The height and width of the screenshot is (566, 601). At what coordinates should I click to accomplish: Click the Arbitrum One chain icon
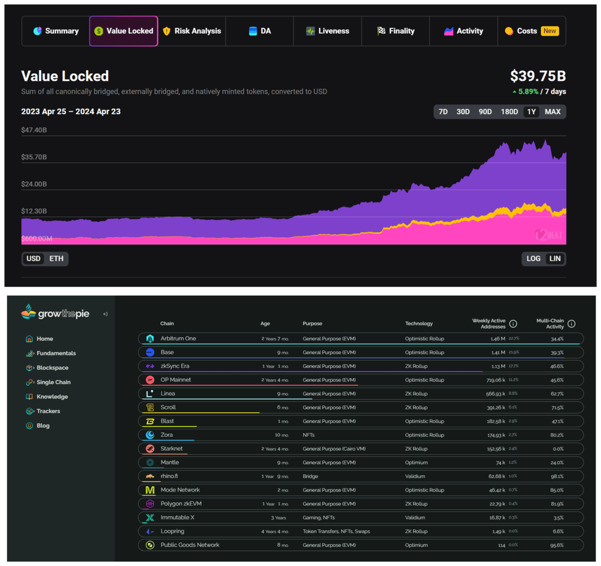click(x=150, y=339)
